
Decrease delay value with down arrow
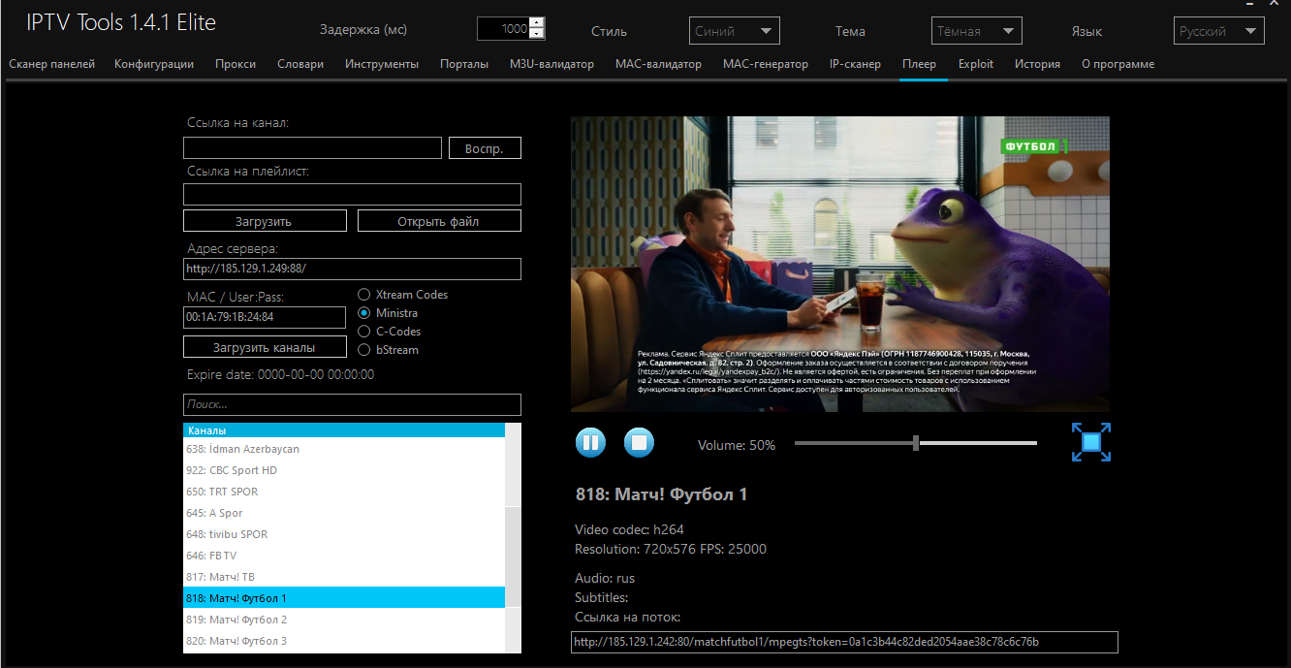(x=537, y=34)
